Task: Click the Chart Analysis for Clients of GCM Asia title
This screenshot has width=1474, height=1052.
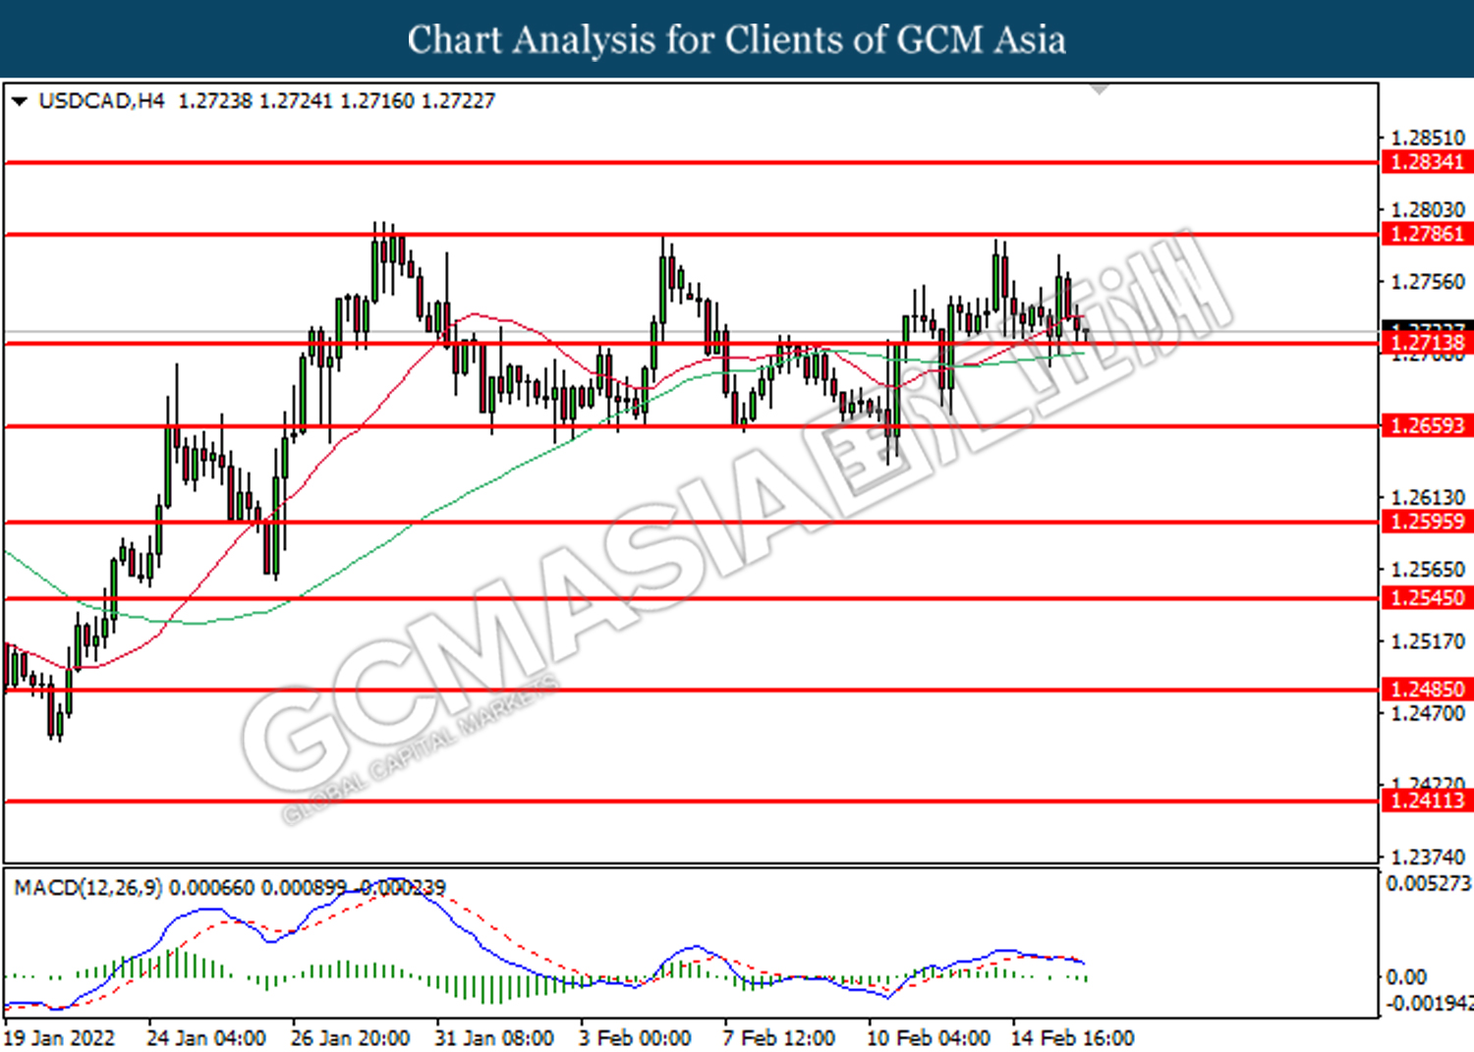Action: [x=737, y=39]
